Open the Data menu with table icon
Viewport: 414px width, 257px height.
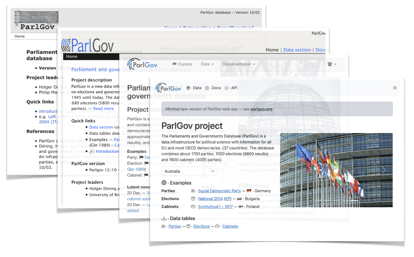194,88
